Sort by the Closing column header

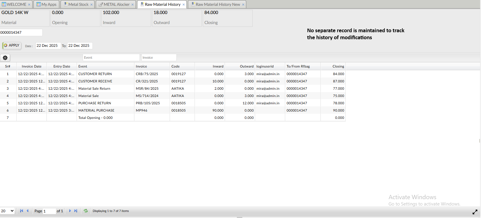pyautogui.click(x=338, y=66)
